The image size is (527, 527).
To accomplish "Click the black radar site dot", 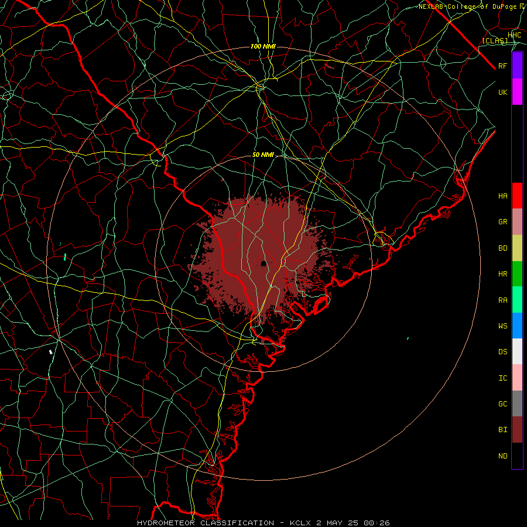I will coord(263,263).
